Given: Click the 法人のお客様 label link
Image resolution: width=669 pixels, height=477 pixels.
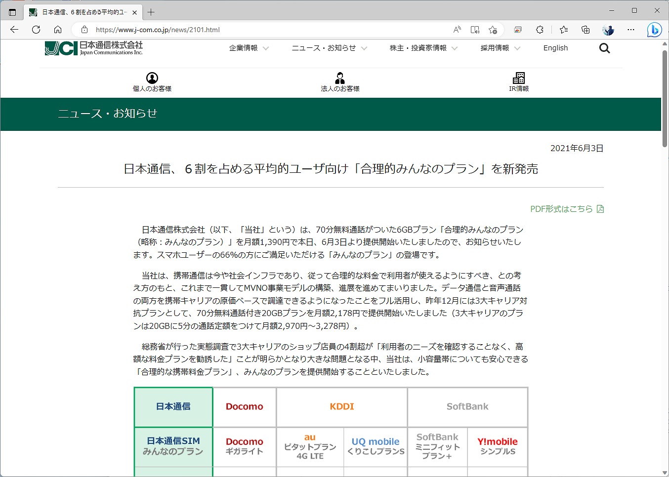Looking at the screenshot, I should coord(340,89).
